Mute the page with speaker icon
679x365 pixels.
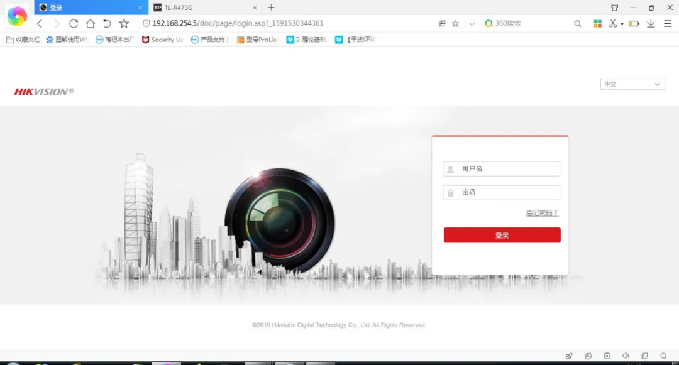[626, 356]
